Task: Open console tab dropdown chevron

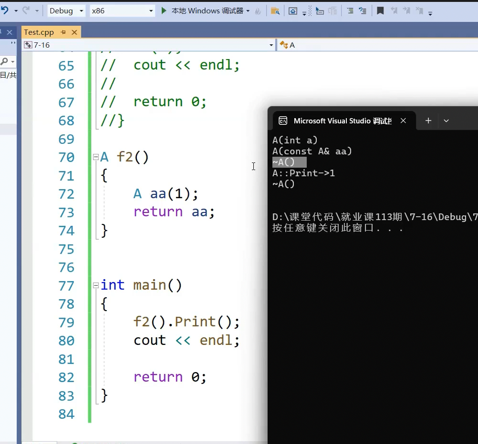Action: pyautogui.click(x=447, y=121)
